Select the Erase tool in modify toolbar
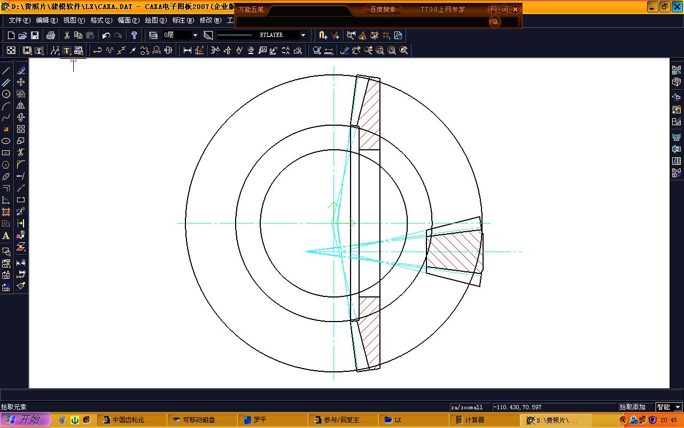This screenshot has height=428, width=684. [21, 70]
